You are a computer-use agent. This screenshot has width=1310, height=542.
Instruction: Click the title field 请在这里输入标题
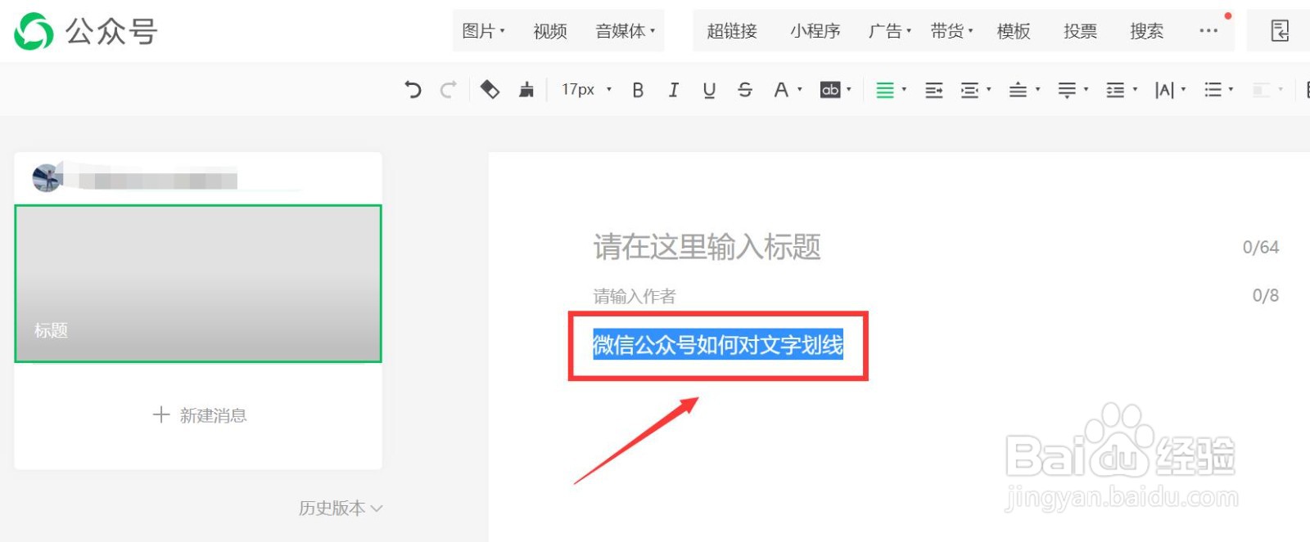point(707,247)
